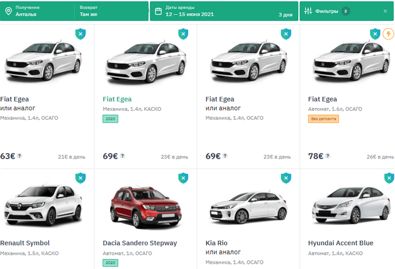Click the 2020 tag on Fiat Egea КАСКО
The image size is (395, 269).
[x=110, y=119]
